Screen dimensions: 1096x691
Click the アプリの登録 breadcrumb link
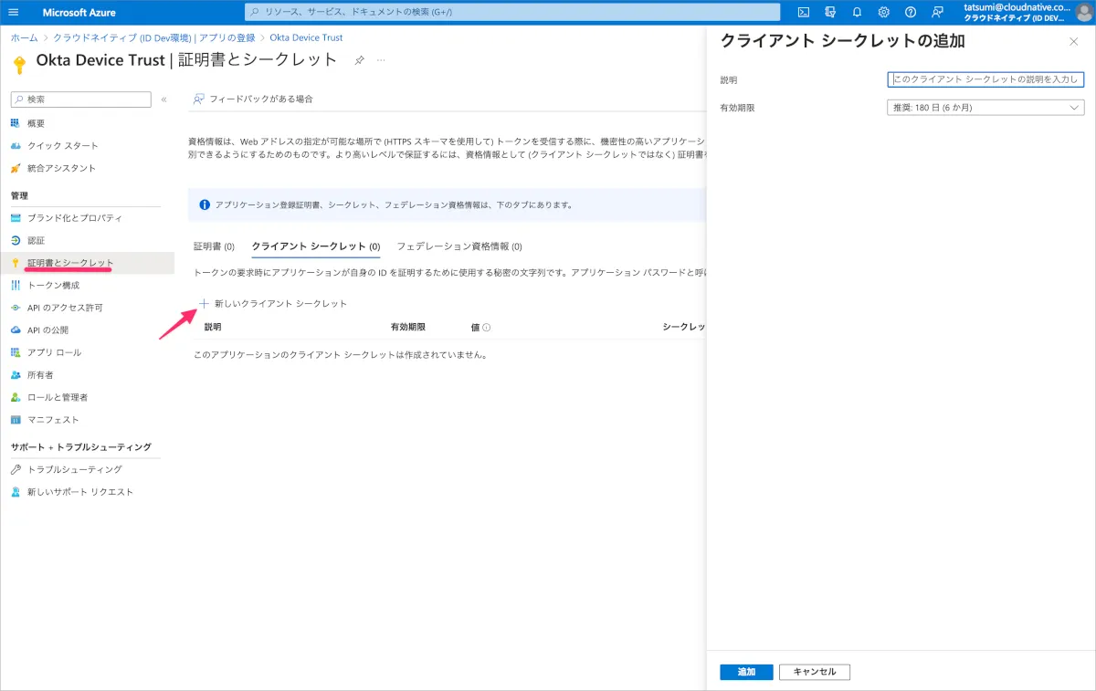click(226, 37)
